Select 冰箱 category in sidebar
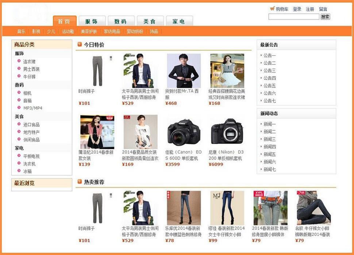354x255 pixels. coord(27,171)
